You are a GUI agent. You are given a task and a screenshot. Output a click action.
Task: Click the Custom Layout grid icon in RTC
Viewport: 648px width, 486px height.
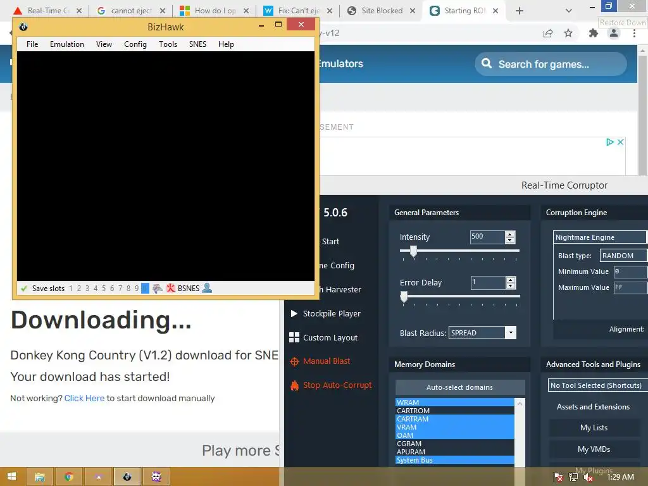[294, 338]
